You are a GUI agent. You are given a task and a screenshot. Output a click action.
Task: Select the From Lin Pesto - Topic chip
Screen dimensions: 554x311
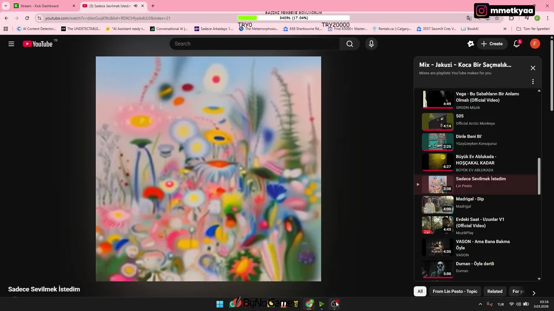pyautogui.click(x=455, y=291)
